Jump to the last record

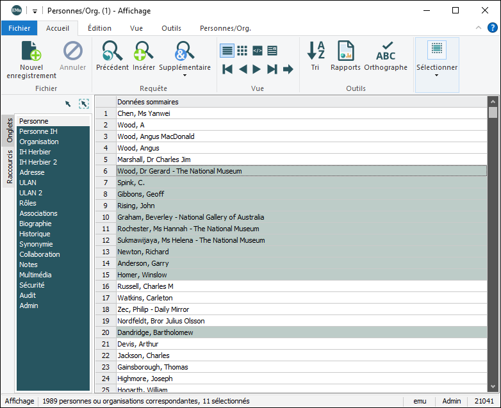(272, 69)
